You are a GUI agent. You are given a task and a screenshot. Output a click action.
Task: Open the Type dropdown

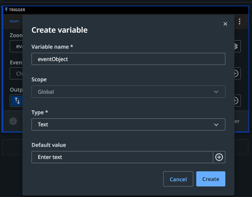(x=128, y=124)
